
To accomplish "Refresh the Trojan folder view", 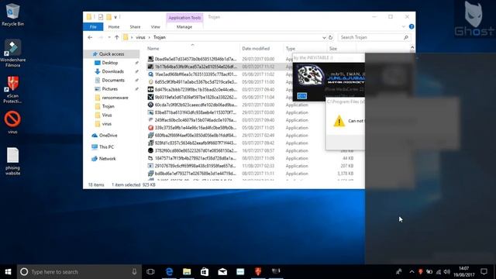I will (x=331, y=37).
